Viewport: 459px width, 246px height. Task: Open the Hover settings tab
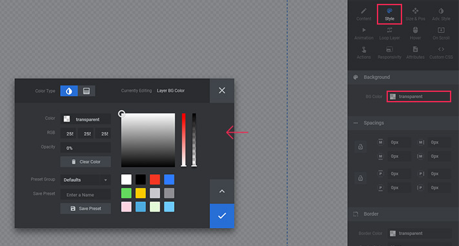(415, 34)
